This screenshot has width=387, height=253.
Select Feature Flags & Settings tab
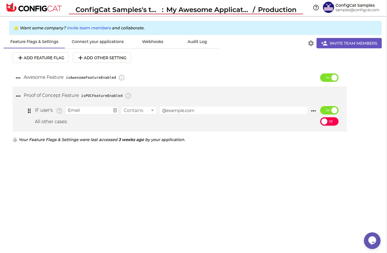click(34, 42)
